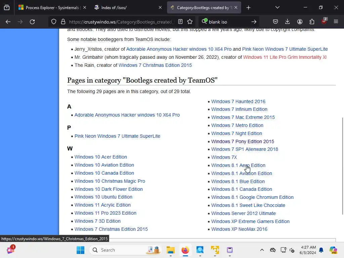Click the search engine icon in search box
344x258 pixels.
pos(205,21)
